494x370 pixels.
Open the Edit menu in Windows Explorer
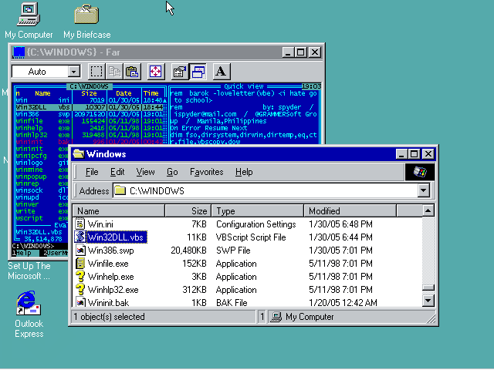(x=117, y=172)
